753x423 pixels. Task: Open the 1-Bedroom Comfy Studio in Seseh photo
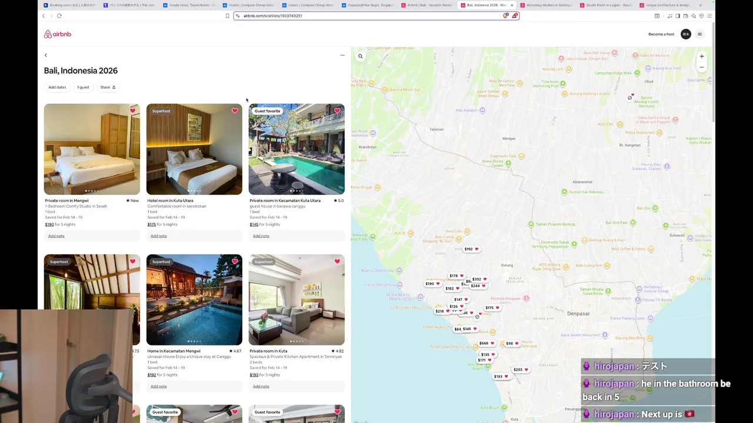click(x=92, y=149)
